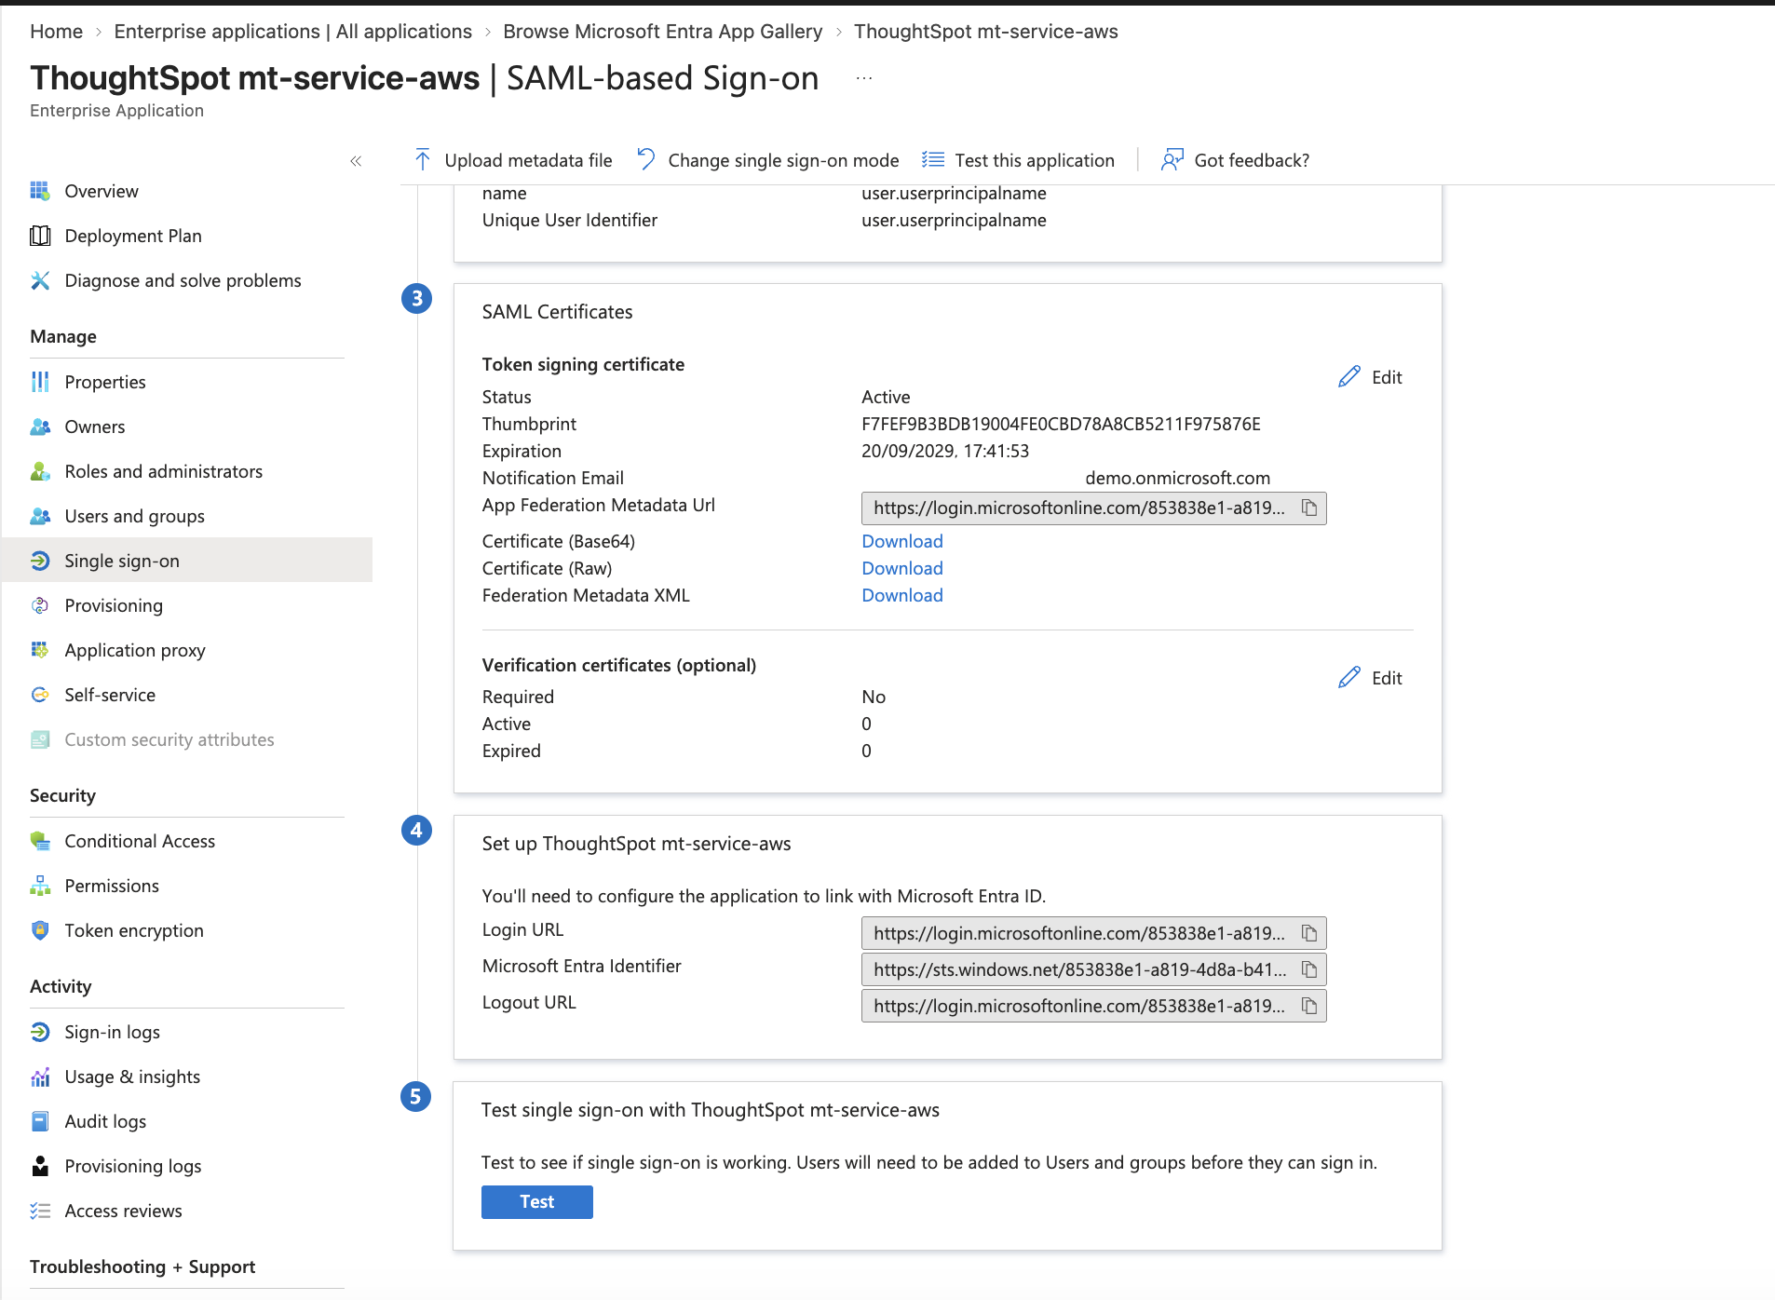The height and width of the screenshot is (1300, 1775).
Task: Copy the Logout URL value
Action: pos(1309,1006)
